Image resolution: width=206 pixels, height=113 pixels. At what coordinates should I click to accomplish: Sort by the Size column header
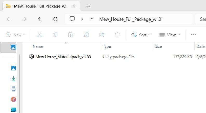click(158, 46)
